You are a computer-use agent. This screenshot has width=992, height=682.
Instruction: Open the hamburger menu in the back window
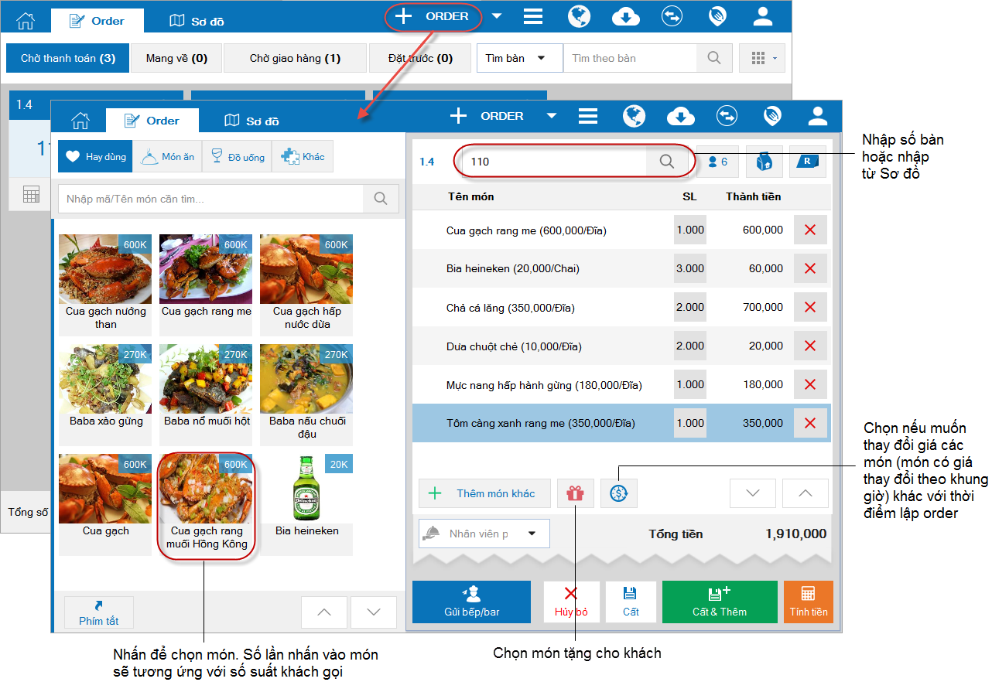(532, 16)
